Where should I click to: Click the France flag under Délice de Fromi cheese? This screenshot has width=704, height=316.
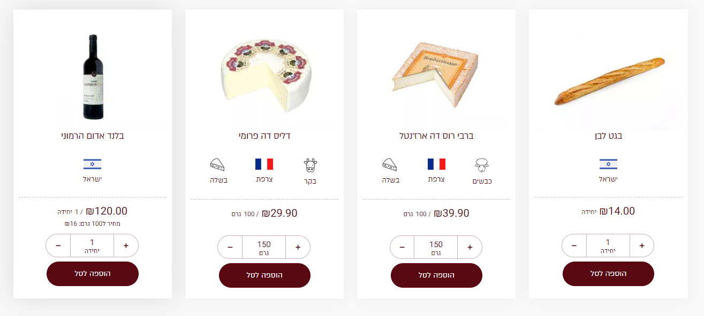264,164
